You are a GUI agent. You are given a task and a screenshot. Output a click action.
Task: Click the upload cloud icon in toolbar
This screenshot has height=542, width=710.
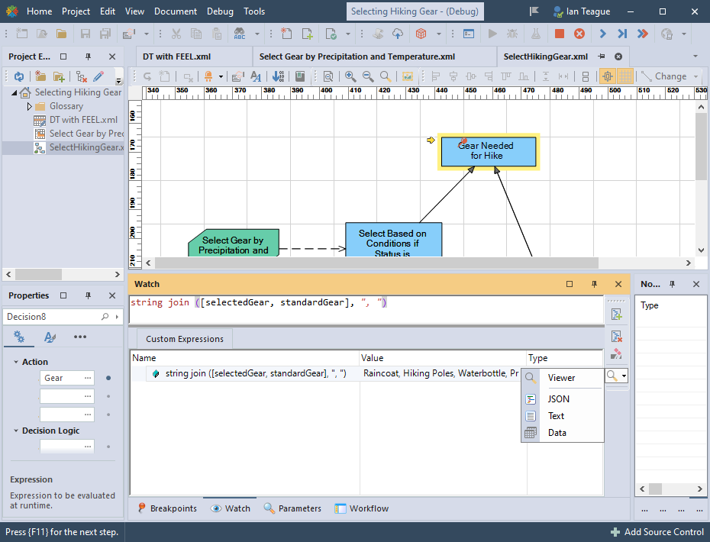(x=398, y=34)
